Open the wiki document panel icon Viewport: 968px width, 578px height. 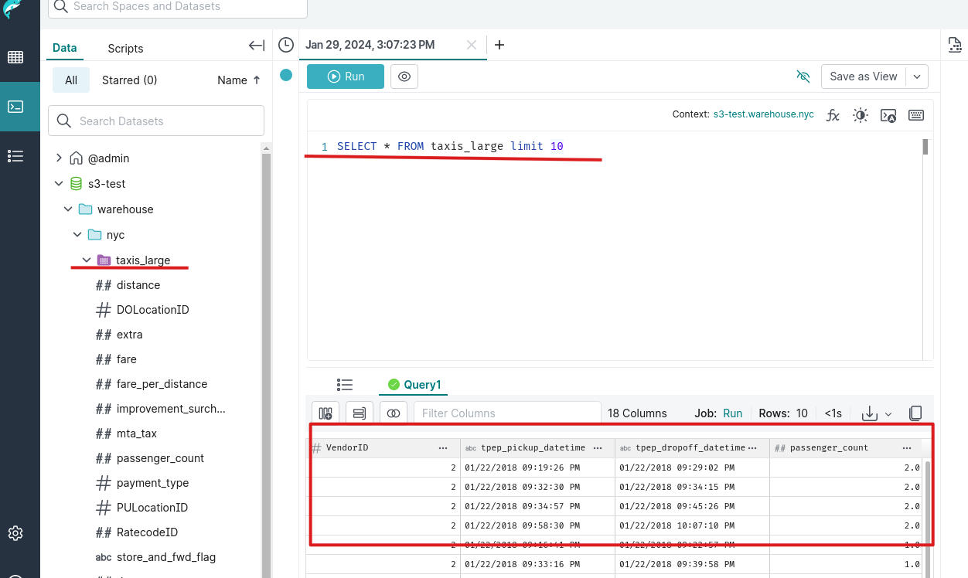(955, 45)
